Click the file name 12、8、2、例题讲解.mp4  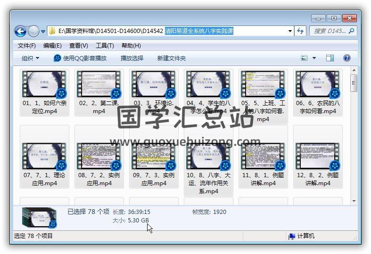[318, 179]
